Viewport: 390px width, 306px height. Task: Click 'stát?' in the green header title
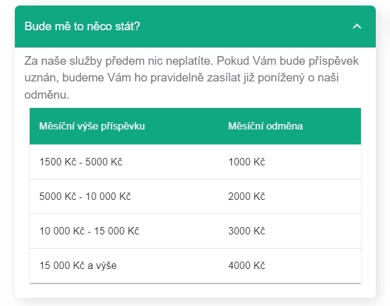tap(128, 27)
